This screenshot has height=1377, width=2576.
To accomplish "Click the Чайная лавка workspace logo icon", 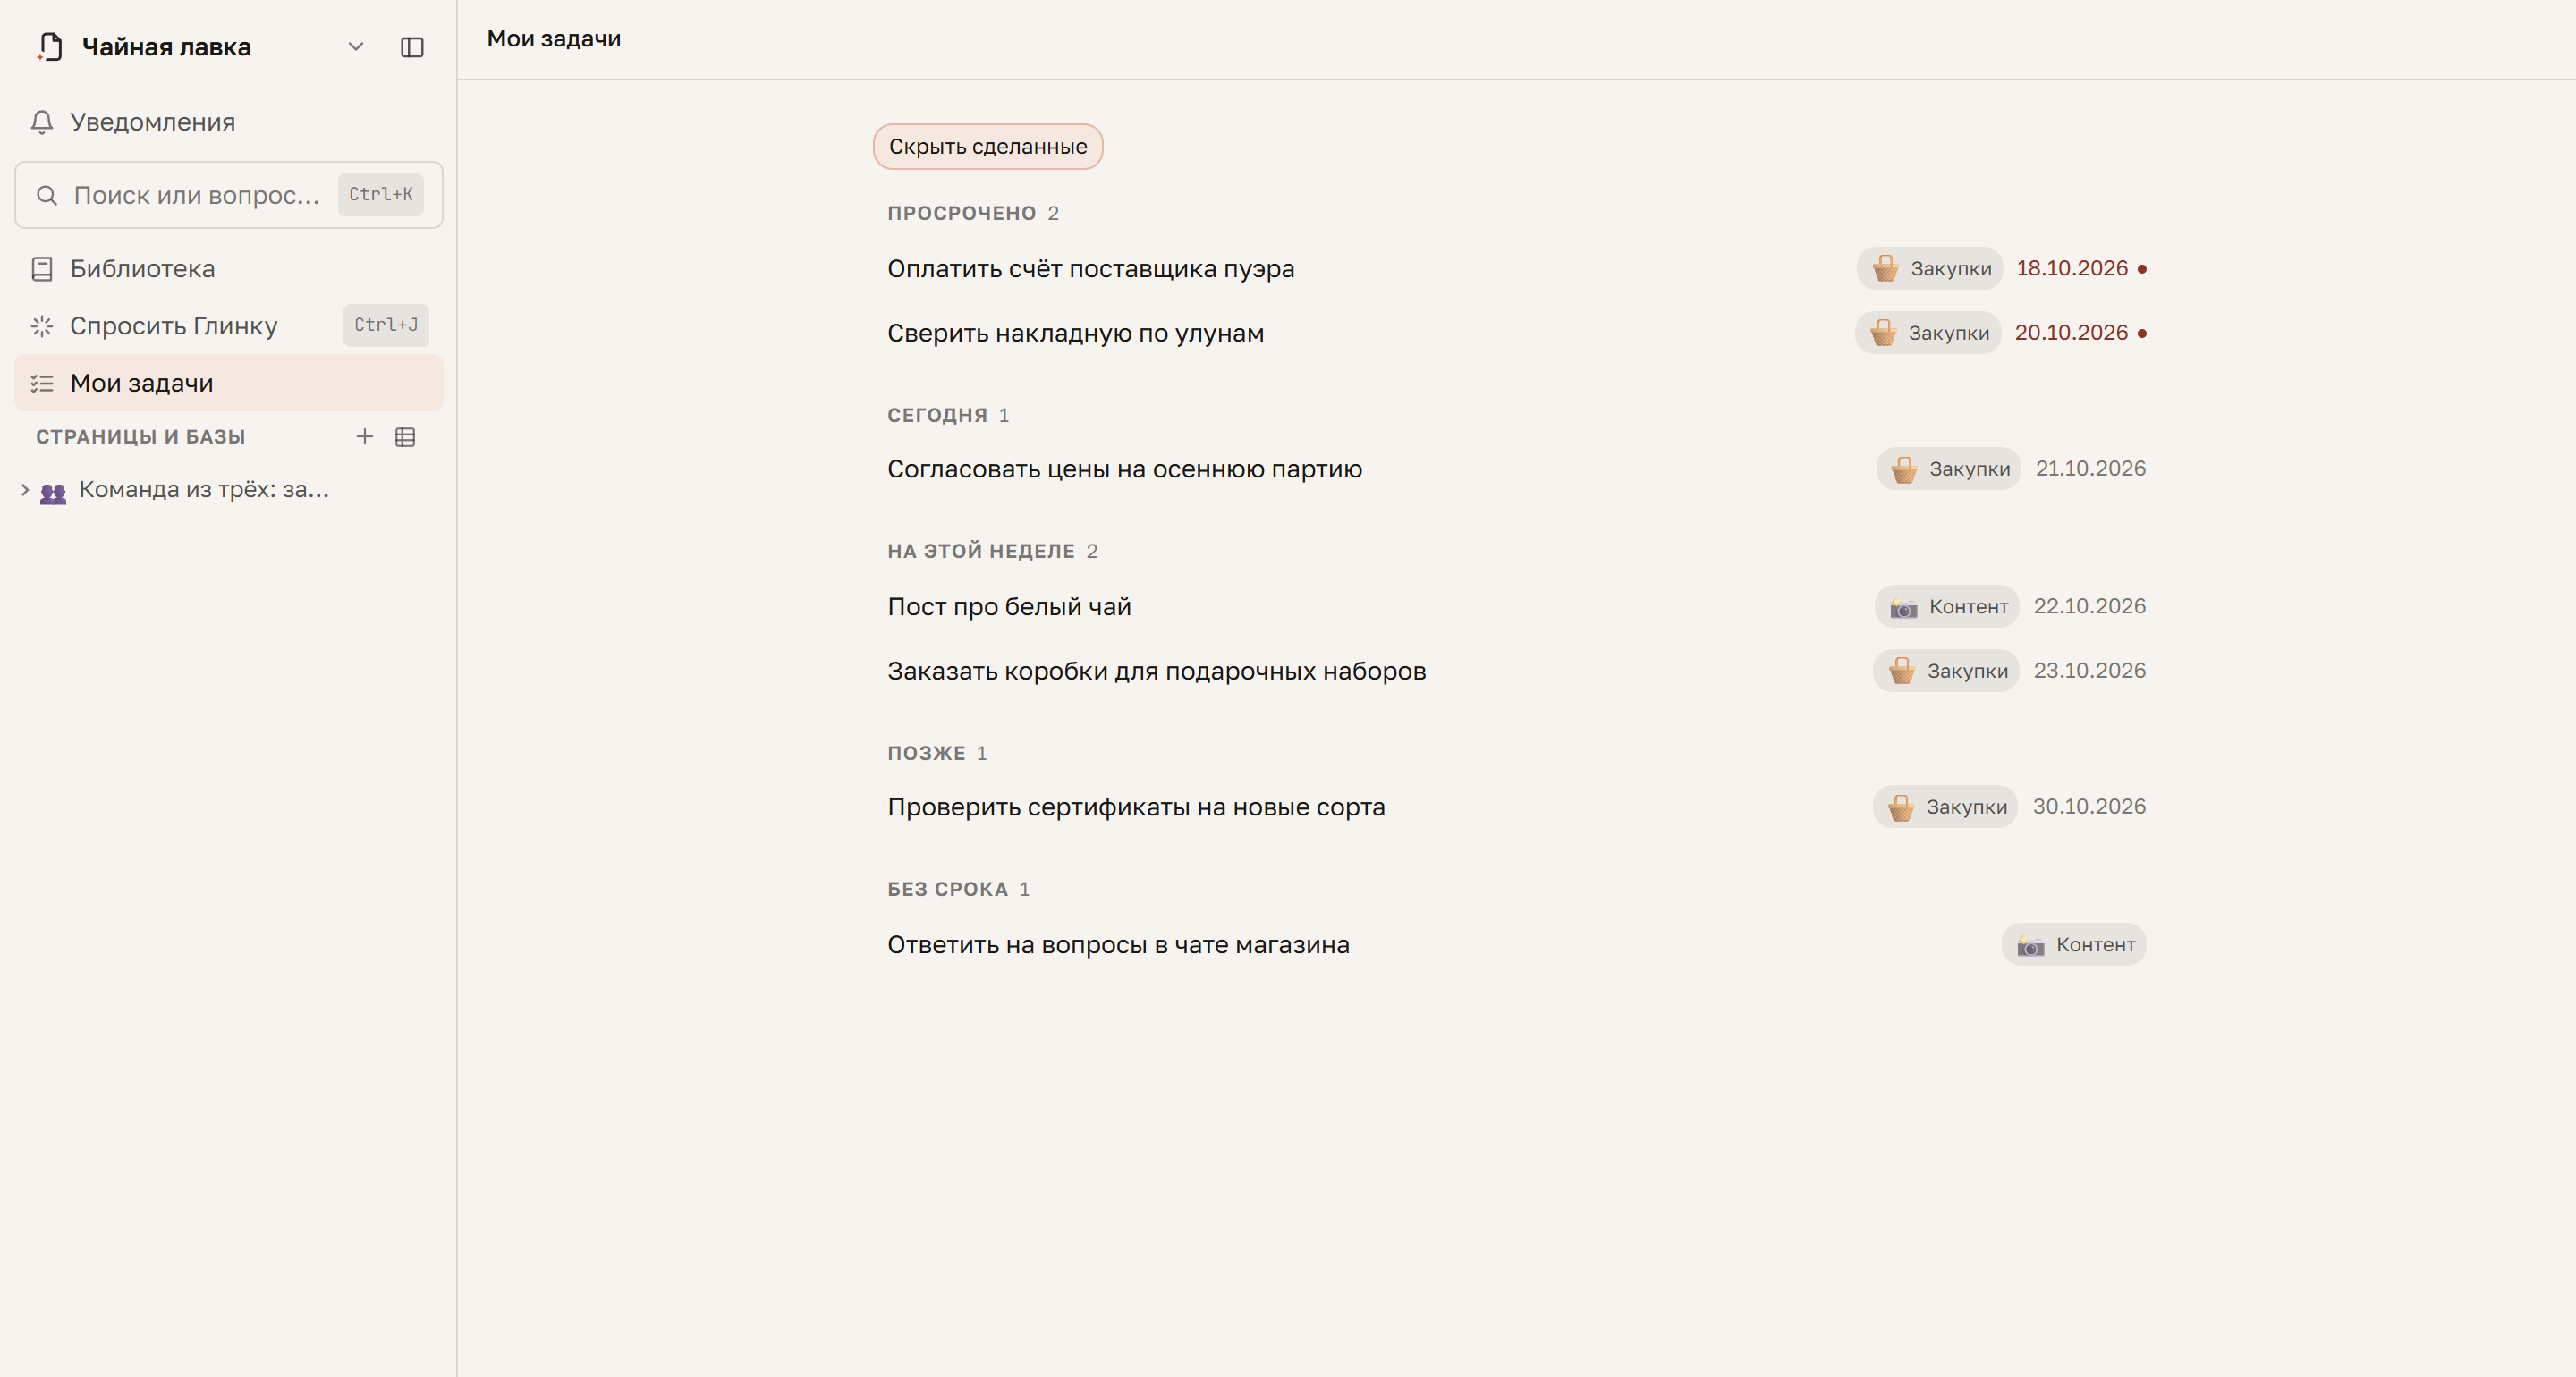I will coord(50,47).
